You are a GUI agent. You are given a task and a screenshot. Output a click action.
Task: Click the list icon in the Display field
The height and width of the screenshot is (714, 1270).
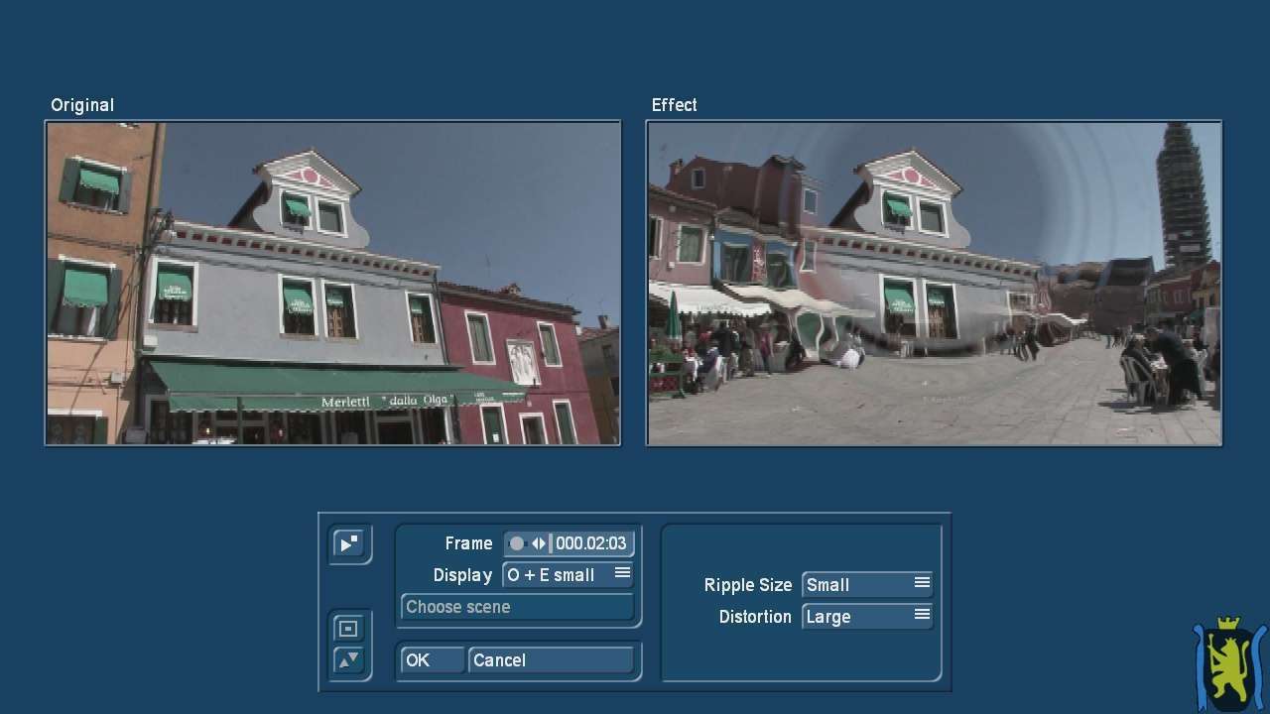[x=622, y=573]
